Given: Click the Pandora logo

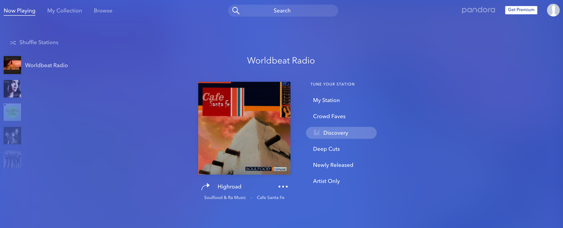Looking at the screenshot, I should pos(478,10).
